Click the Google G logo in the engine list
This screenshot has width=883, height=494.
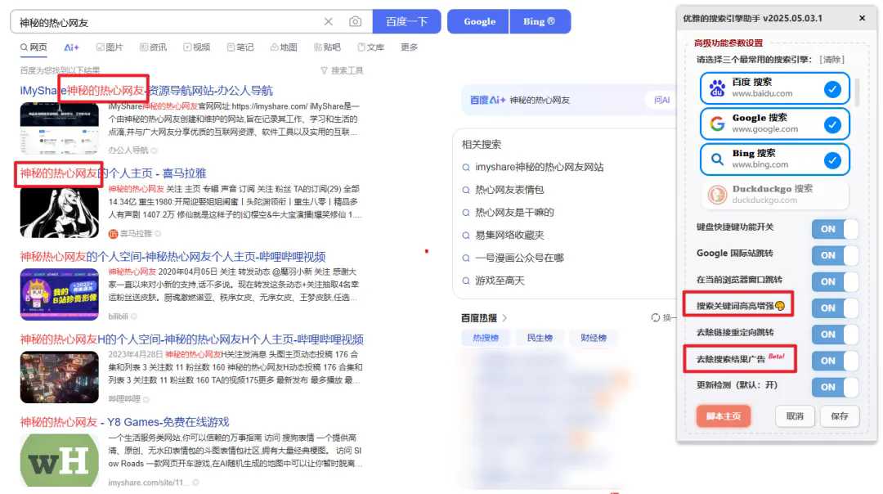click(717, 123)
